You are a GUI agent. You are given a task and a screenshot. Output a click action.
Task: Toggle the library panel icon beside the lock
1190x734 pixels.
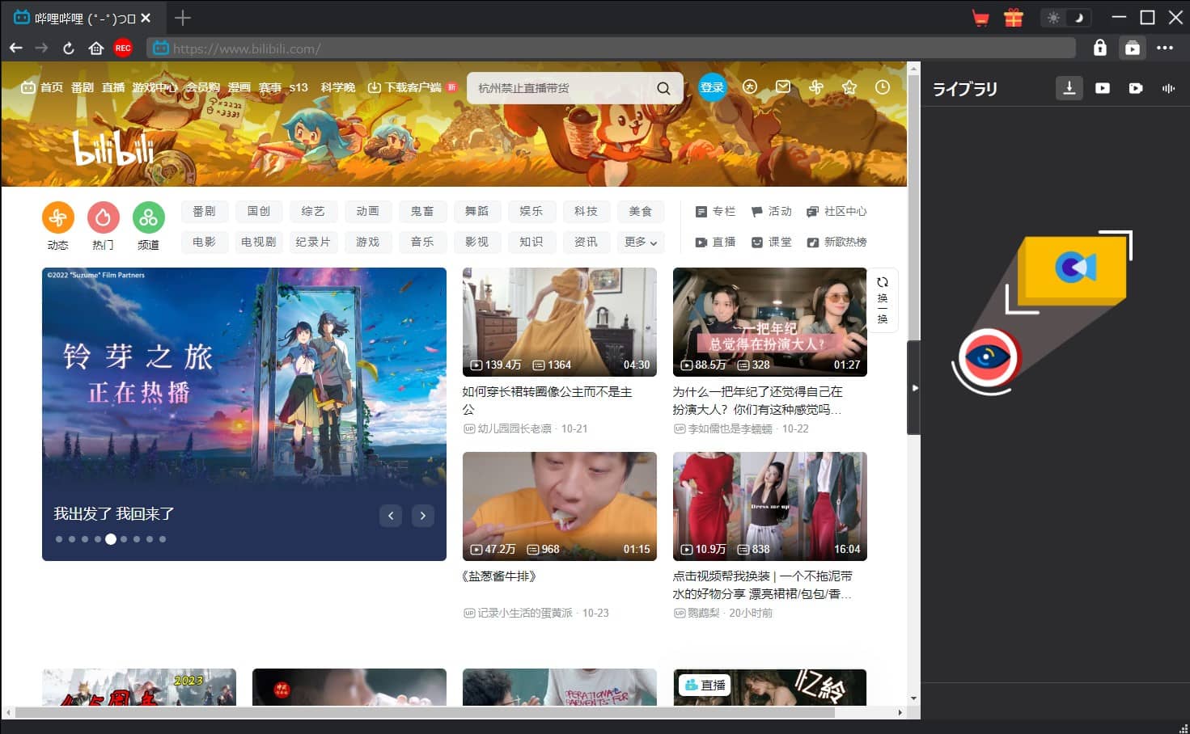[1133, 49]
